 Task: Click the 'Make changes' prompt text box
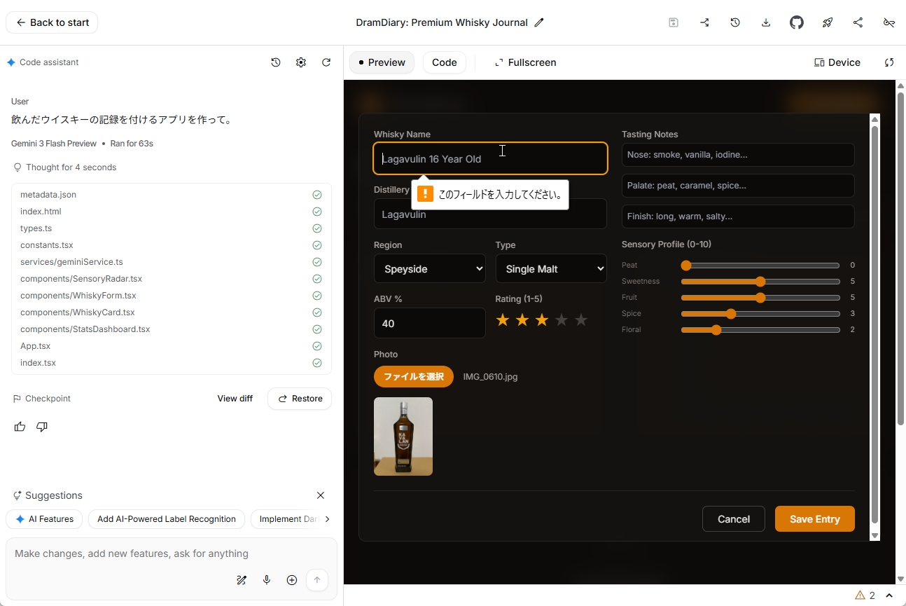click(x=172, y=553)
